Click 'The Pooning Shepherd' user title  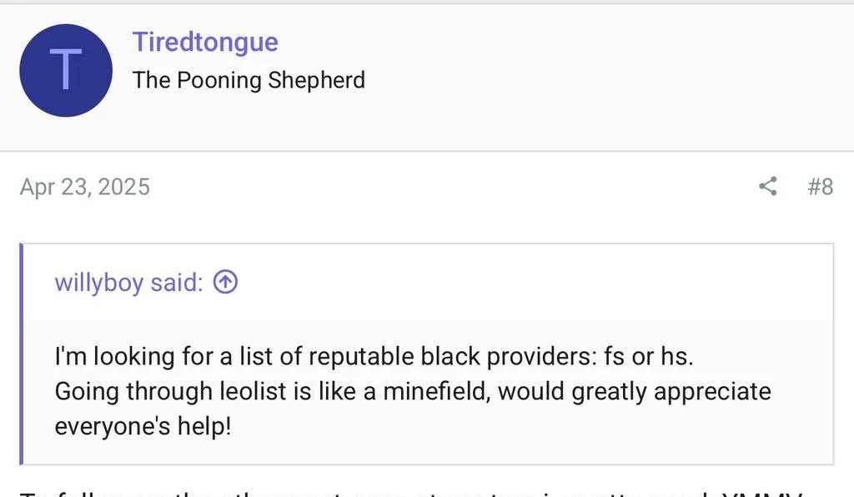pyautogui.click(x=249, y=80)
